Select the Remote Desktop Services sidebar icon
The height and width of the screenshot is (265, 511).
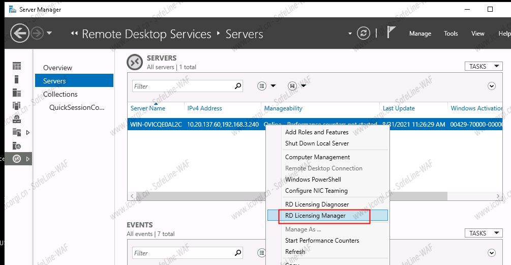pyautogui.click(x=17, y=159)
